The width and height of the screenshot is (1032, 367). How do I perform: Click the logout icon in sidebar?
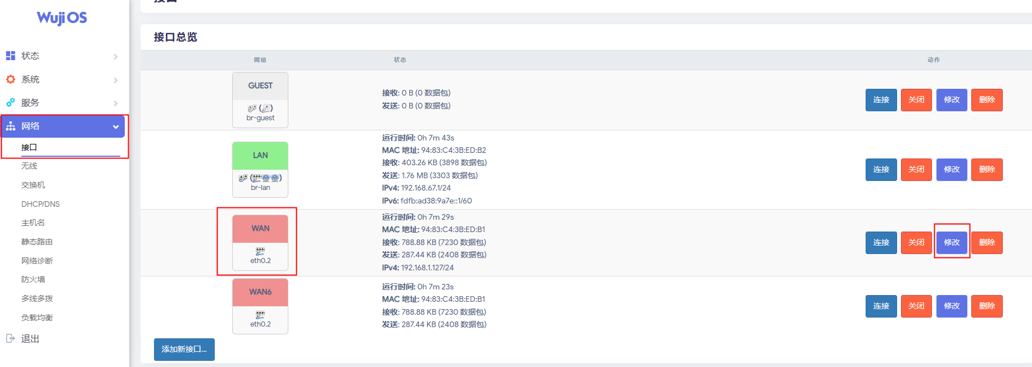[x=10, y=338]
